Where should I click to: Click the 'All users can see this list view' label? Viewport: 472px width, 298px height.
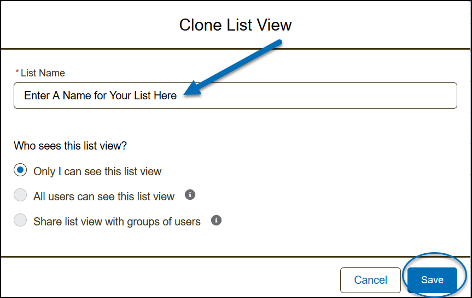104,196
